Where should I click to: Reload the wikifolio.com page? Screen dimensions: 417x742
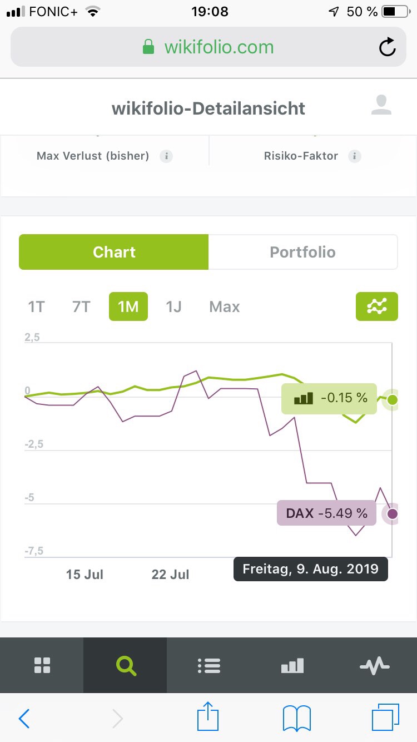click(x=388, y=47)
